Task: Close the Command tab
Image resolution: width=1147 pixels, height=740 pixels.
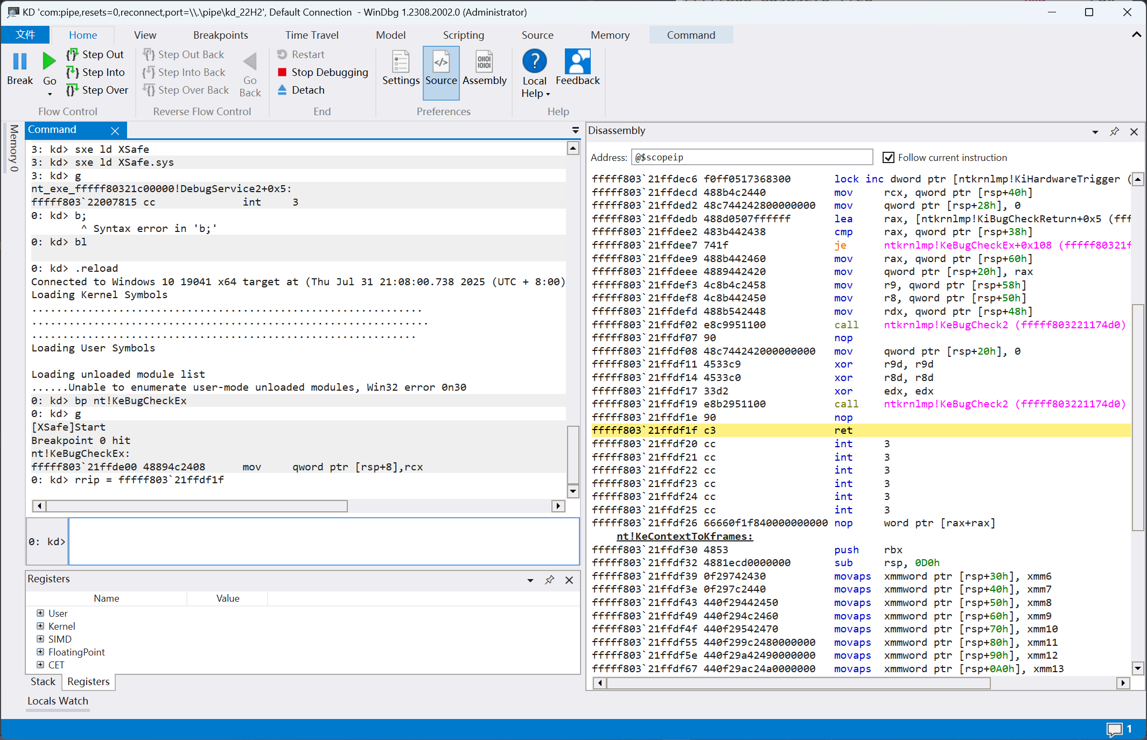Action: 115,130
